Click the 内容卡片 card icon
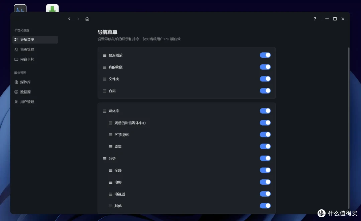This screenshot has height=221, width=361. pos(16,59)
